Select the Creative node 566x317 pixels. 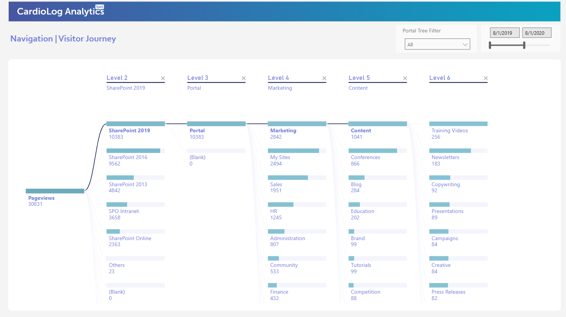point(458,259)
